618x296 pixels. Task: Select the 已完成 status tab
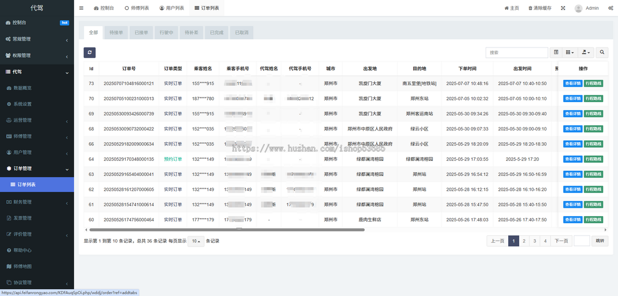[216, 32]
